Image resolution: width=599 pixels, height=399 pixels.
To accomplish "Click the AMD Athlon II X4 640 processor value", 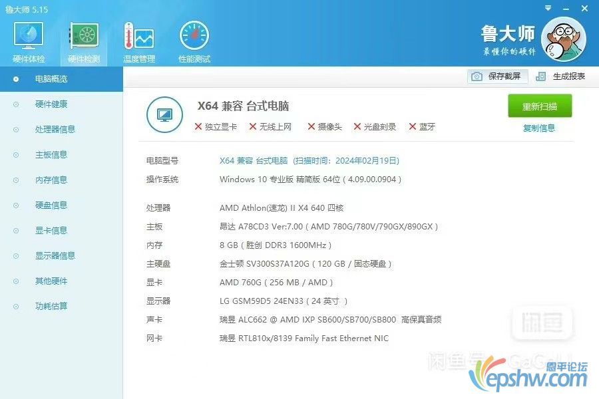I will [x=282, y=208].
